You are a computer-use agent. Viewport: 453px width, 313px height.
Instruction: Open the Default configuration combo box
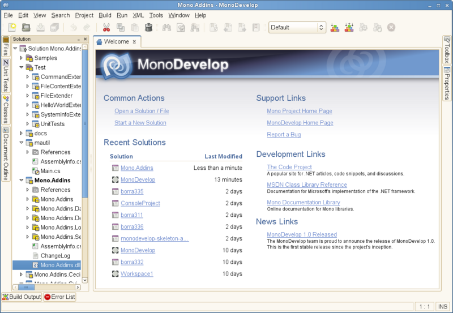[x=297, y=27]
